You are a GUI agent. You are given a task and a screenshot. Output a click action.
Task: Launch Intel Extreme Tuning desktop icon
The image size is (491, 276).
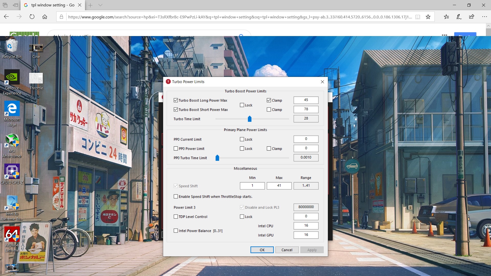pos(12,208)
